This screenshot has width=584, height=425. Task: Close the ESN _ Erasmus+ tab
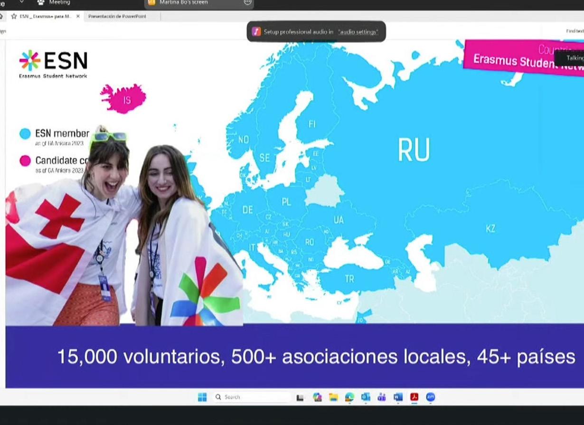click(78, 16)
